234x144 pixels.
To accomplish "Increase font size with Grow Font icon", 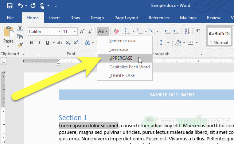I will (x=82, y=31).
